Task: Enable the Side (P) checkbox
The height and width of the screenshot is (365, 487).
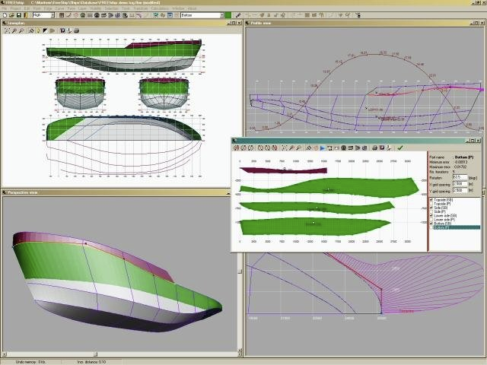Action: pos(432,210)
